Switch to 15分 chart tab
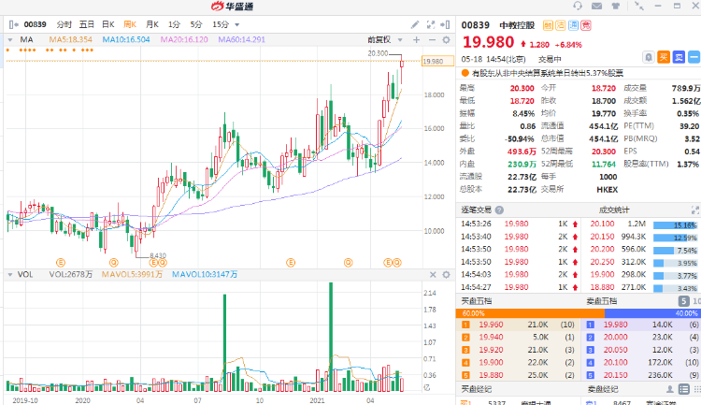Viewport: 701px width, 405px height. coord(221,24)
